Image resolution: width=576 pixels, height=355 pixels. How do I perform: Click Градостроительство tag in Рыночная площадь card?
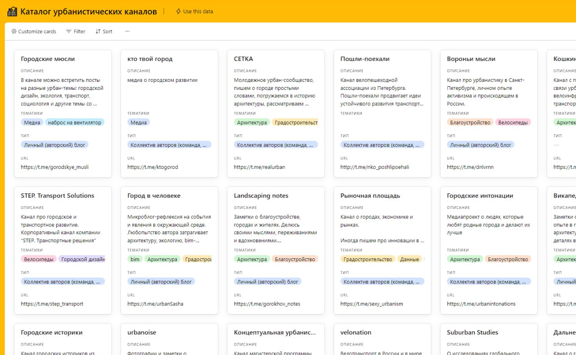pos(368,259)
